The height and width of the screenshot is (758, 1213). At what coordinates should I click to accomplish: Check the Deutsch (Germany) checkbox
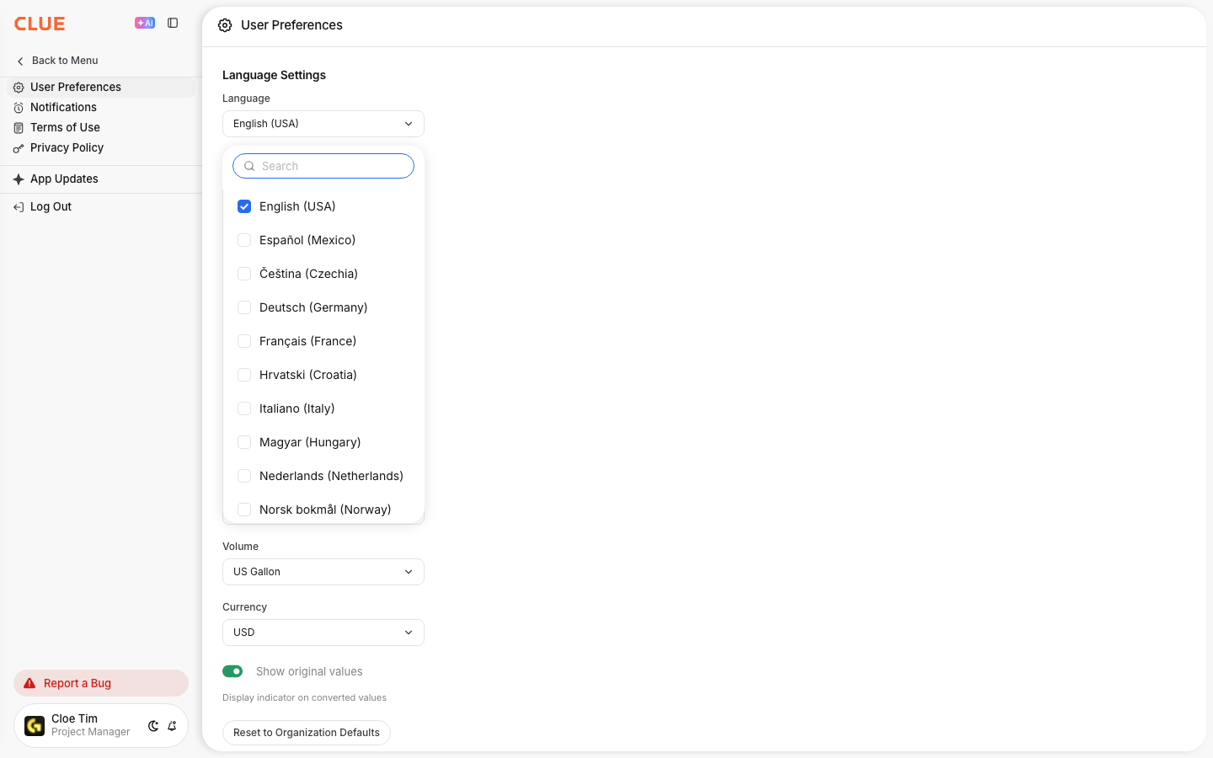(x=244, y=307)
